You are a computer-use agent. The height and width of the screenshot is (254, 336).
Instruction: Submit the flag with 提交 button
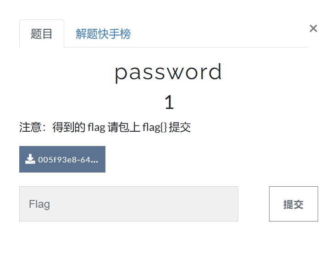(293, 204)
